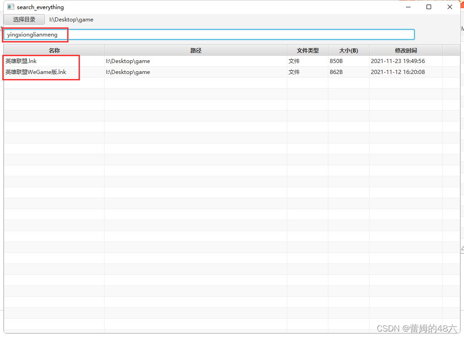Screen dimensions: 464x337
Task: Sort by the 名称 column header
Action: 54,50
